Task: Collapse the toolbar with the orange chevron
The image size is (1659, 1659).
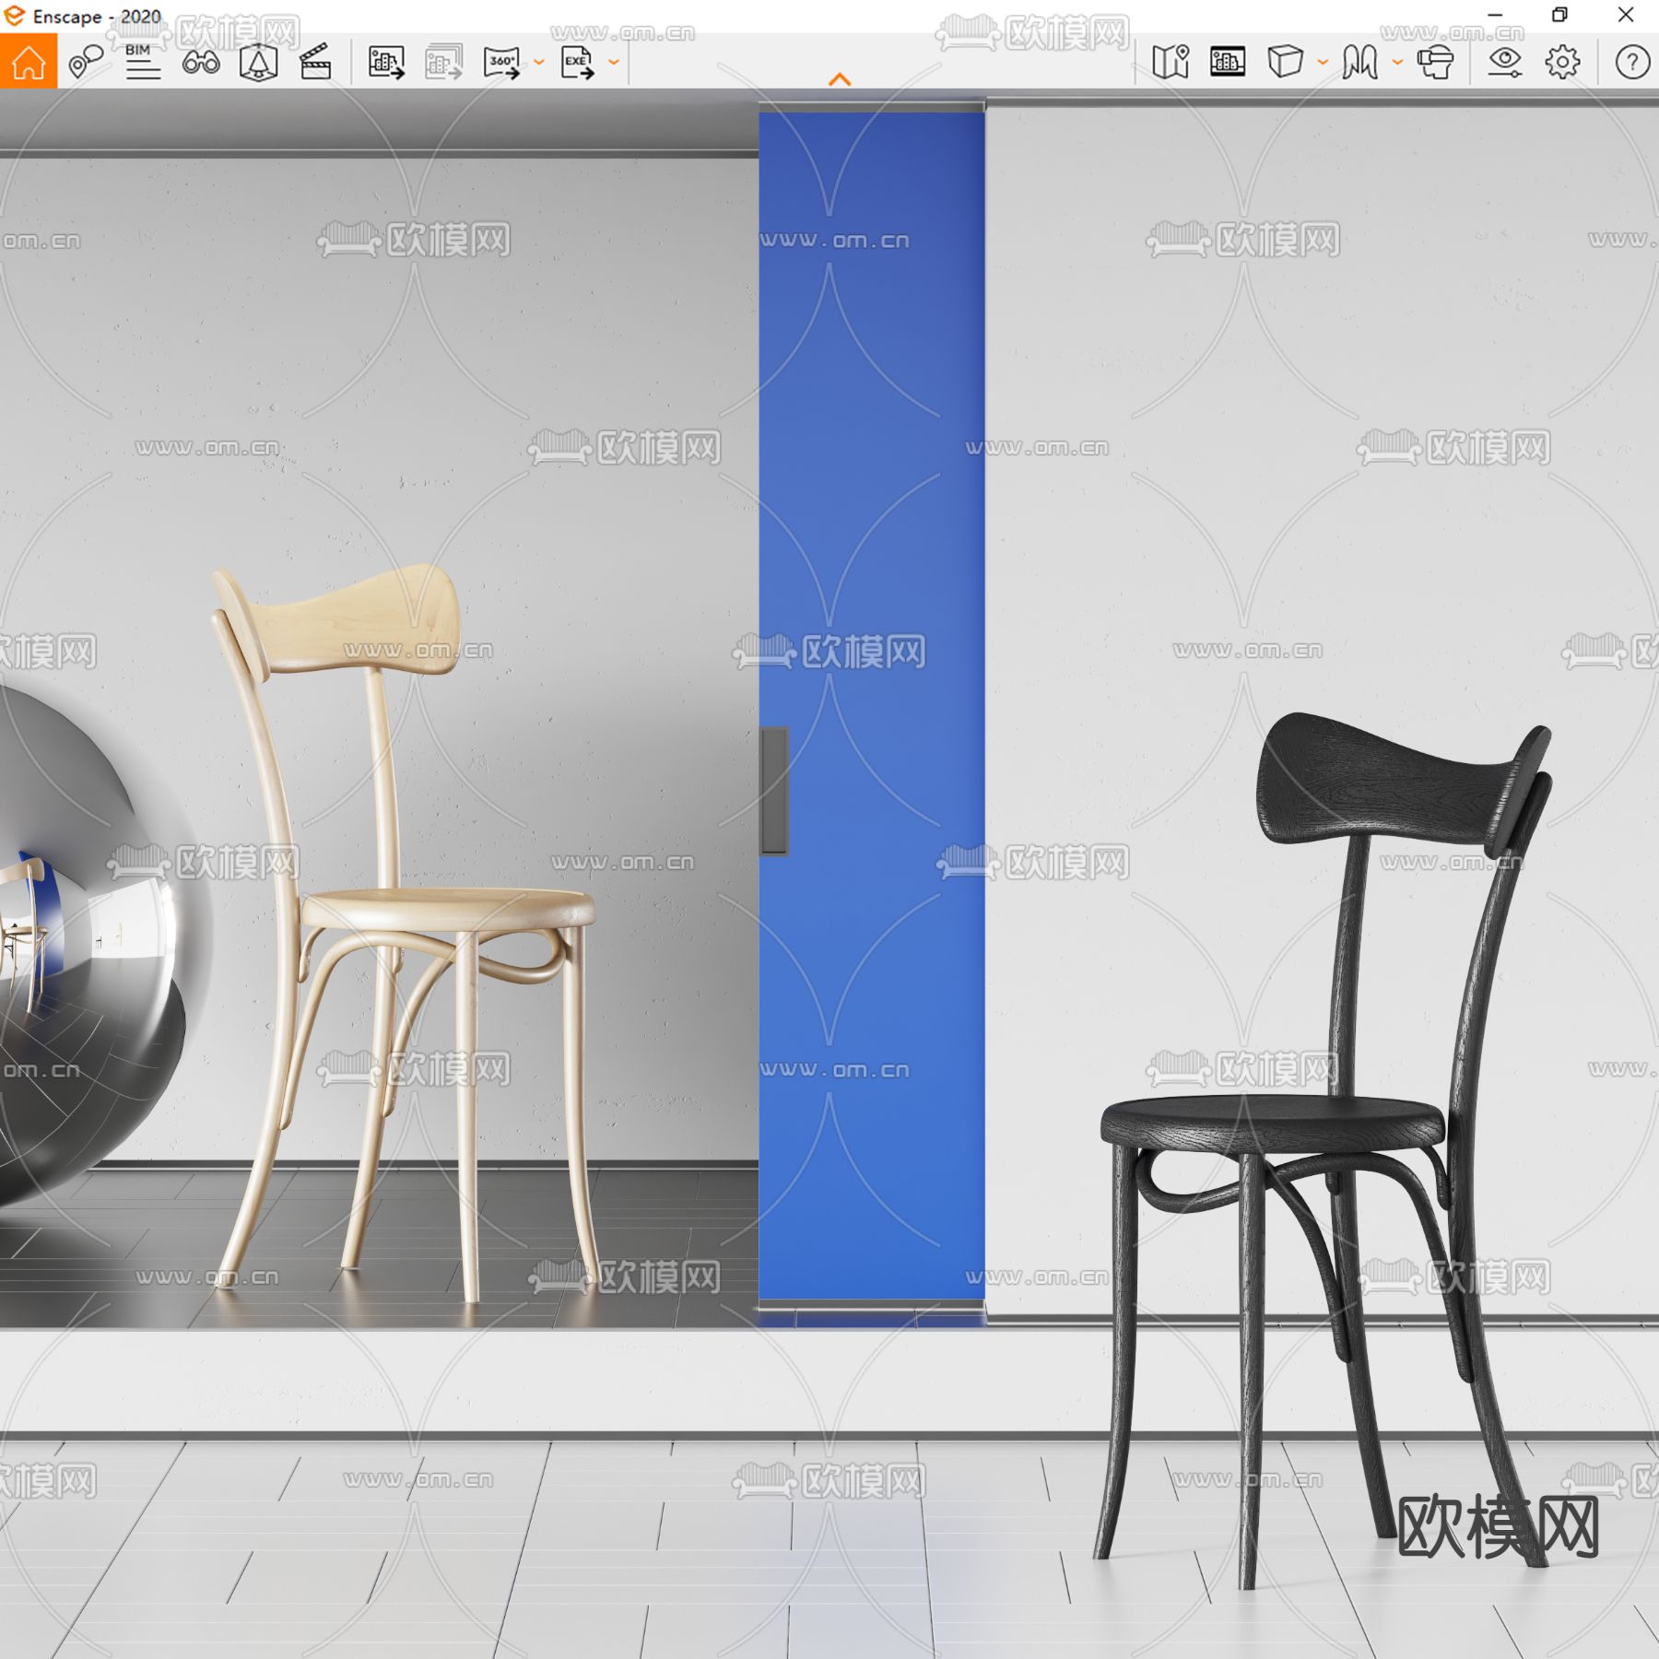Action: (840, 80)
